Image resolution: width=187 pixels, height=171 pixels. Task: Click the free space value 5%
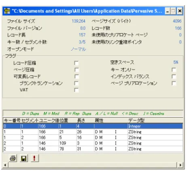point(176,62)
